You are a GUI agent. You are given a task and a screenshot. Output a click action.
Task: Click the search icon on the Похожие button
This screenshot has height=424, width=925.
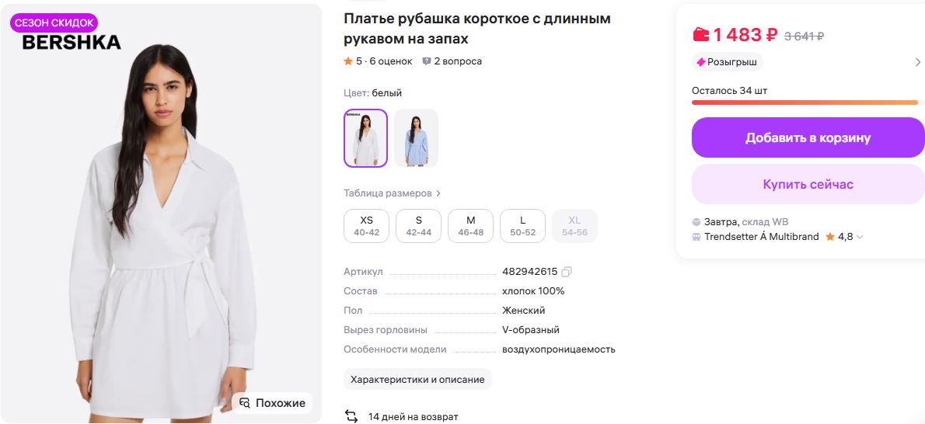246,403
